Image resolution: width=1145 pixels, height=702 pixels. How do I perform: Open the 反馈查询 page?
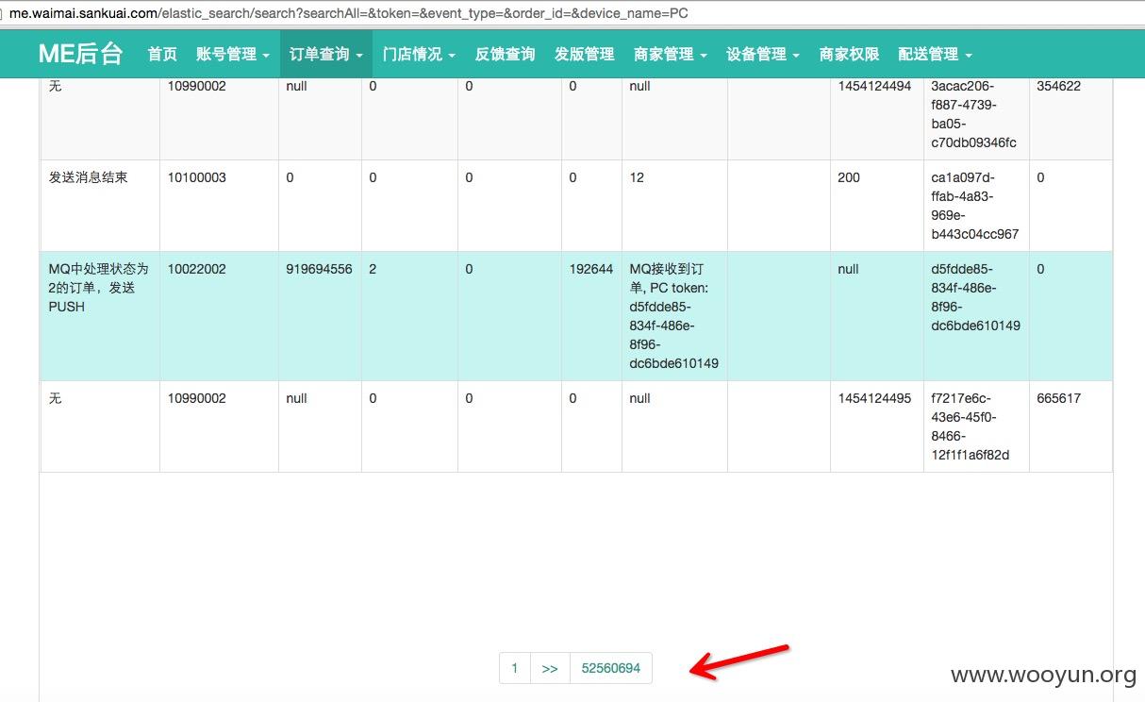point(505,55)
